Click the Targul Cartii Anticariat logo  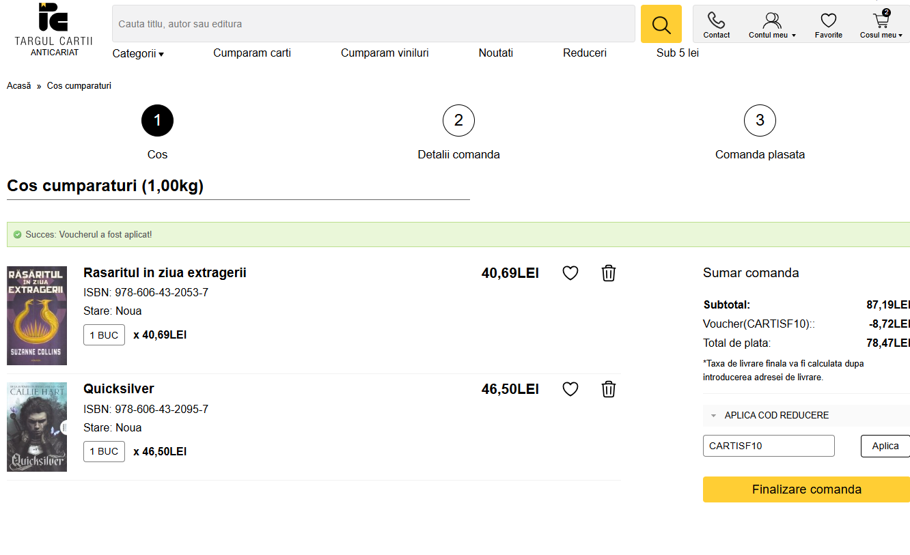click(x=53, y=29)
